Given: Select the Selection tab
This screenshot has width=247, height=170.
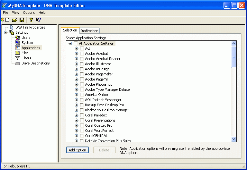Looking at the screenshot, I should coord(70,30).
